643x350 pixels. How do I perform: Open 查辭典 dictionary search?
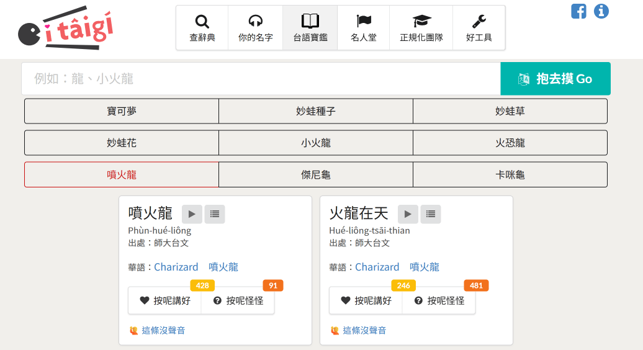(x=202, y=28)
